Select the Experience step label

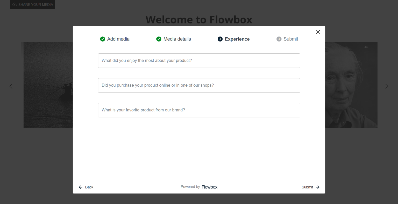[237, 39]
